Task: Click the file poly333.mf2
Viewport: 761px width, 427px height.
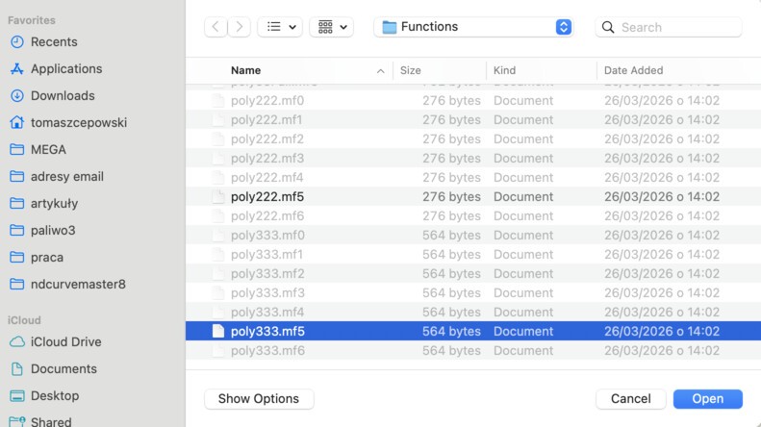Action: pos(473,274)
